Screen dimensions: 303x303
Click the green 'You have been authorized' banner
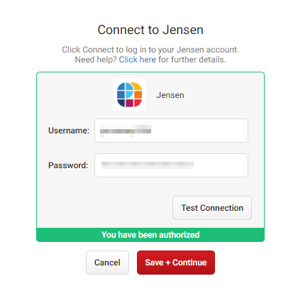click(150, 235)
